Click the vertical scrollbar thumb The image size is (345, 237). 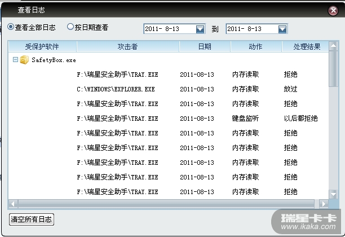click(333, 69)
